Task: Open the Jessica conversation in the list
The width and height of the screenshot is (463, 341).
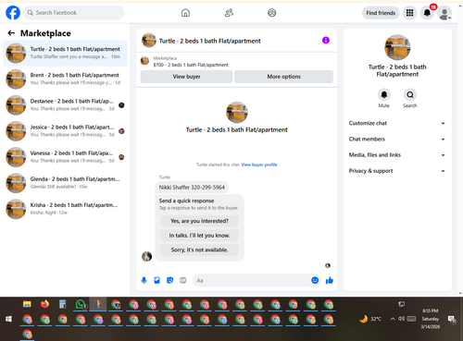Action: (x=65, y=131)
